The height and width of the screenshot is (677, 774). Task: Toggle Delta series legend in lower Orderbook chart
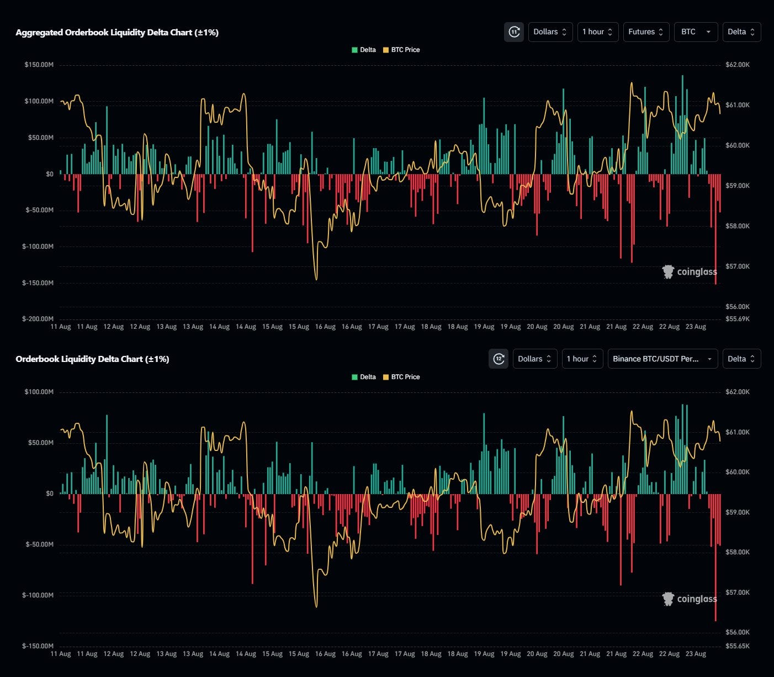(364, 377)
